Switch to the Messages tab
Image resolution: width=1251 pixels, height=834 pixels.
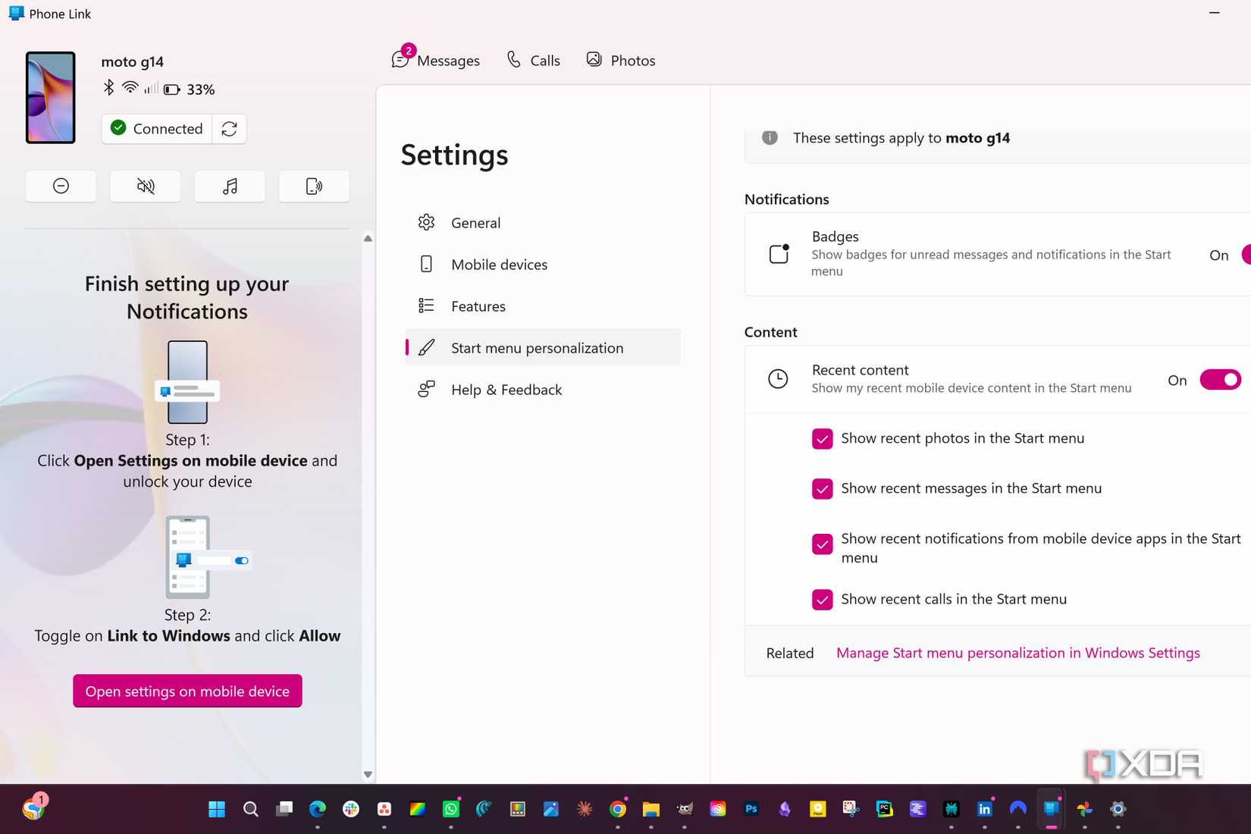coord(436,60)
